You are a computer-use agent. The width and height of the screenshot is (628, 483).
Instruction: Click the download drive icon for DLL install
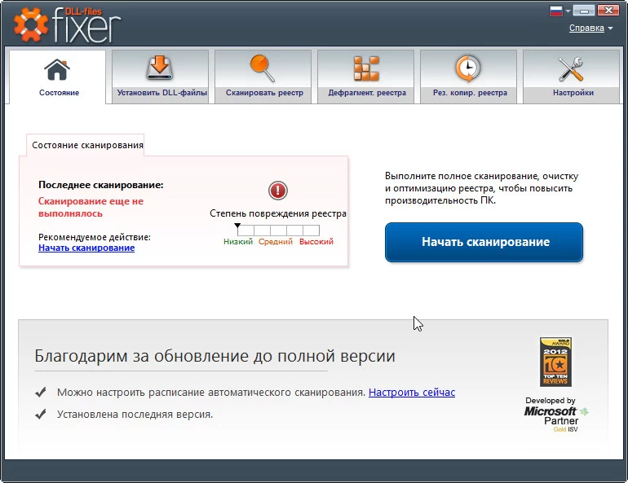coord(160,68)
